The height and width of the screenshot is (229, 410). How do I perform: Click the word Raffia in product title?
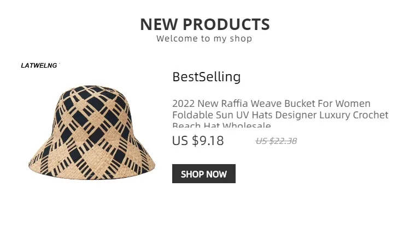(235, 104)
